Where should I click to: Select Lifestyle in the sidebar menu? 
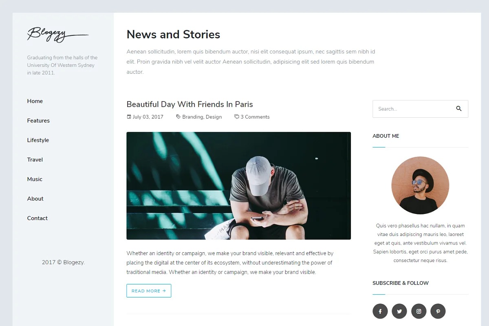38,140
